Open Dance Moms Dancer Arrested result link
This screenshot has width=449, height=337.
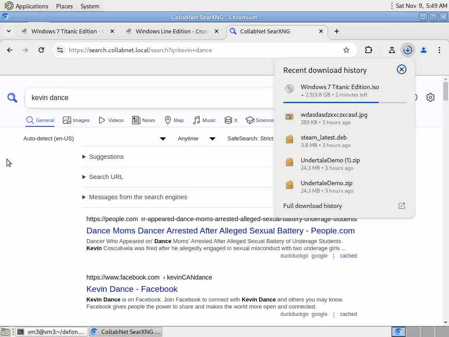click(x=221, y=231)
